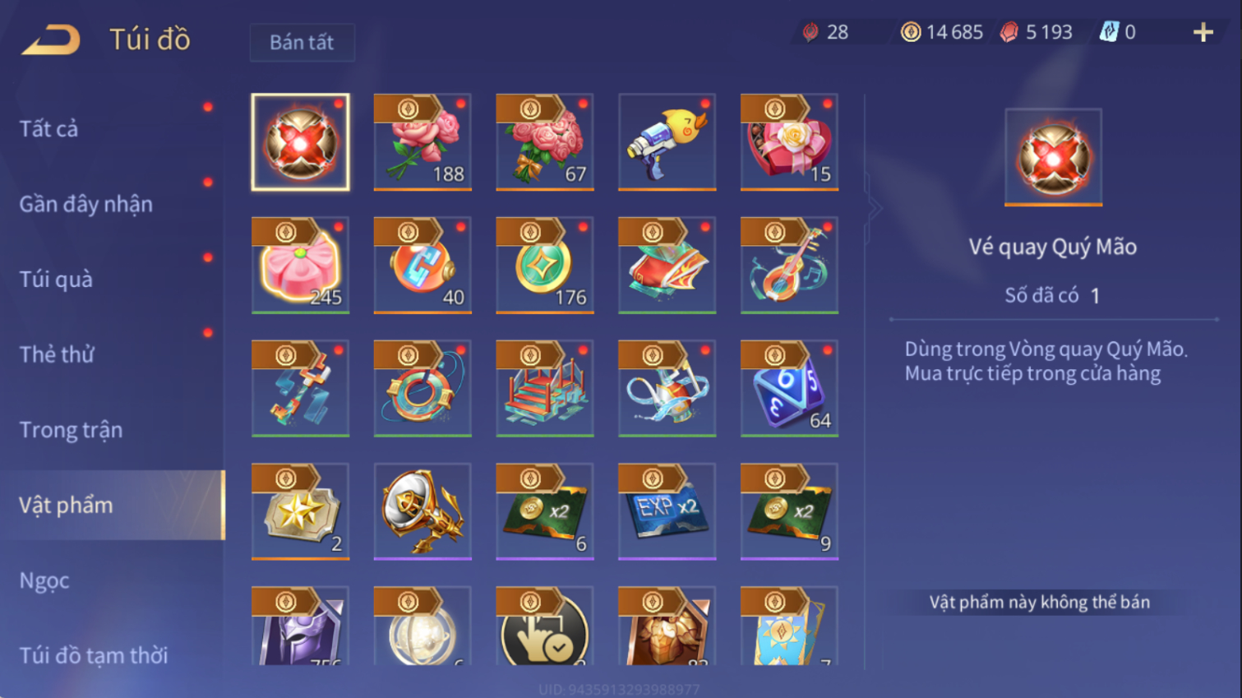Select the rose bouquet item with count 67
The image size is (1242, 698).
545,142
